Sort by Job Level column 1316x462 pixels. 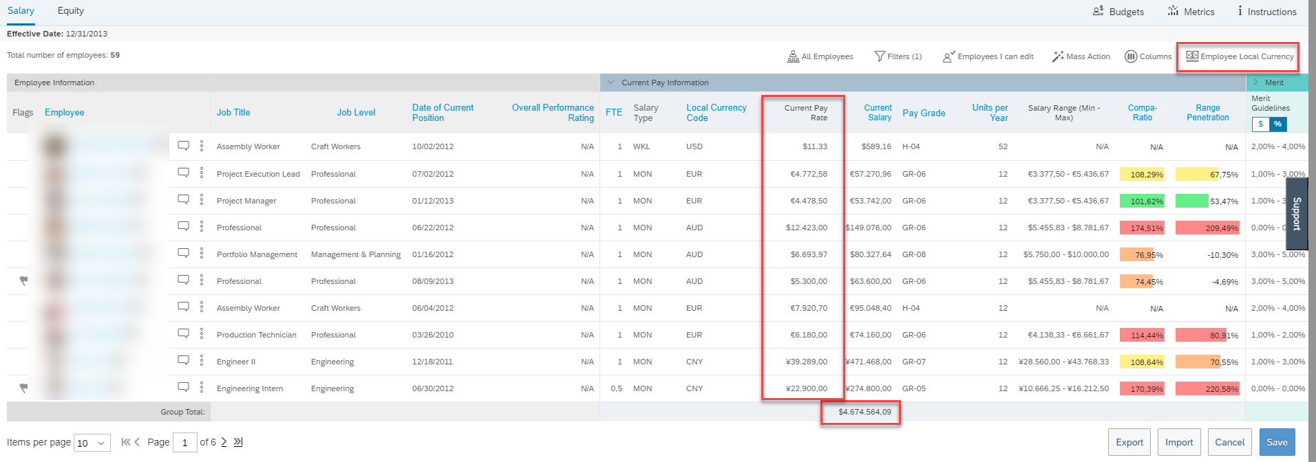[357, 113]
